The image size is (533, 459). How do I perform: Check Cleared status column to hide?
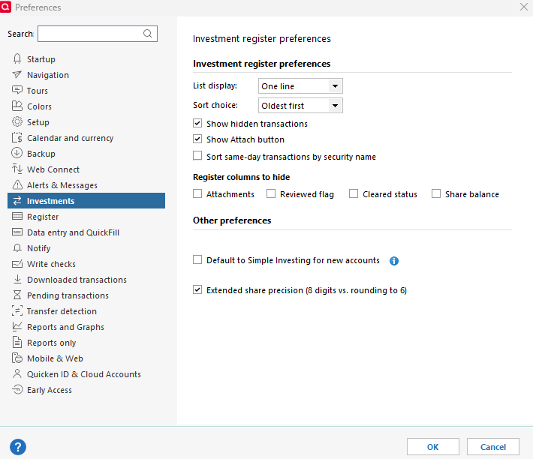pos(354,193)
